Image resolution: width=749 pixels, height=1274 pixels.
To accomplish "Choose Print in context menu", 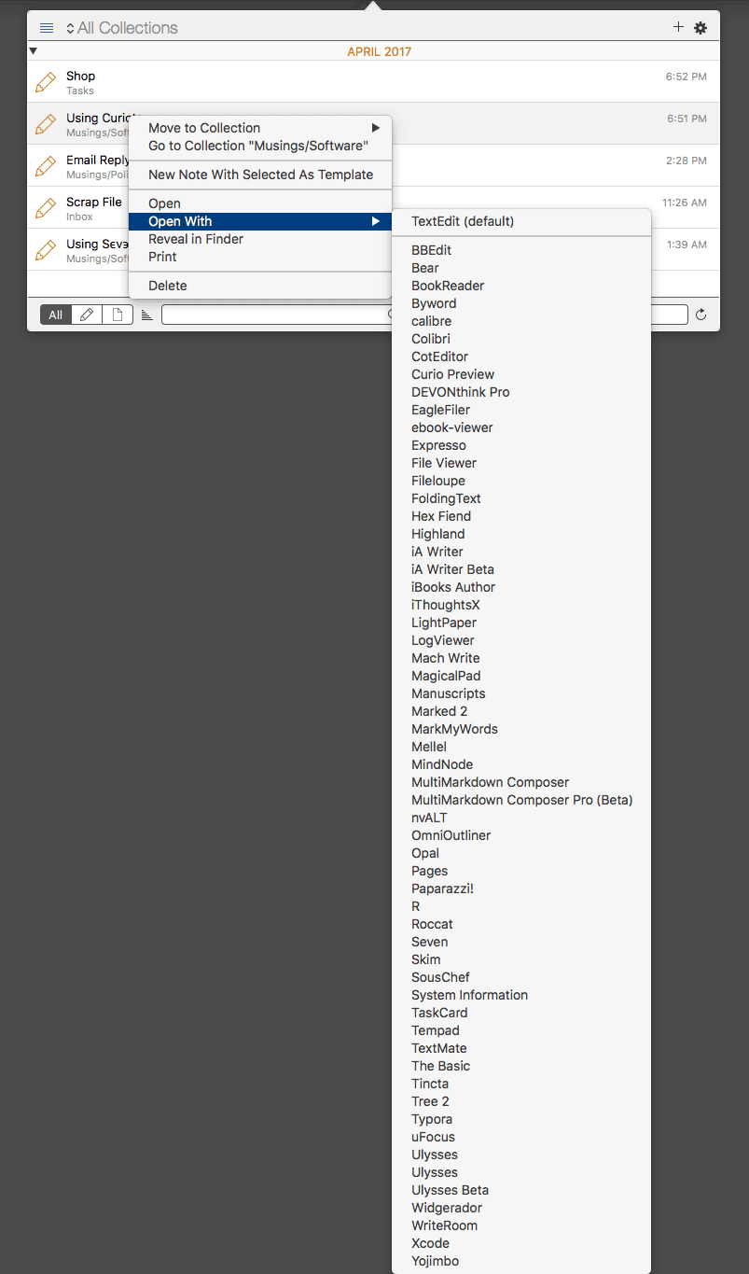I will pyautogui.click(x=260, y=257).
